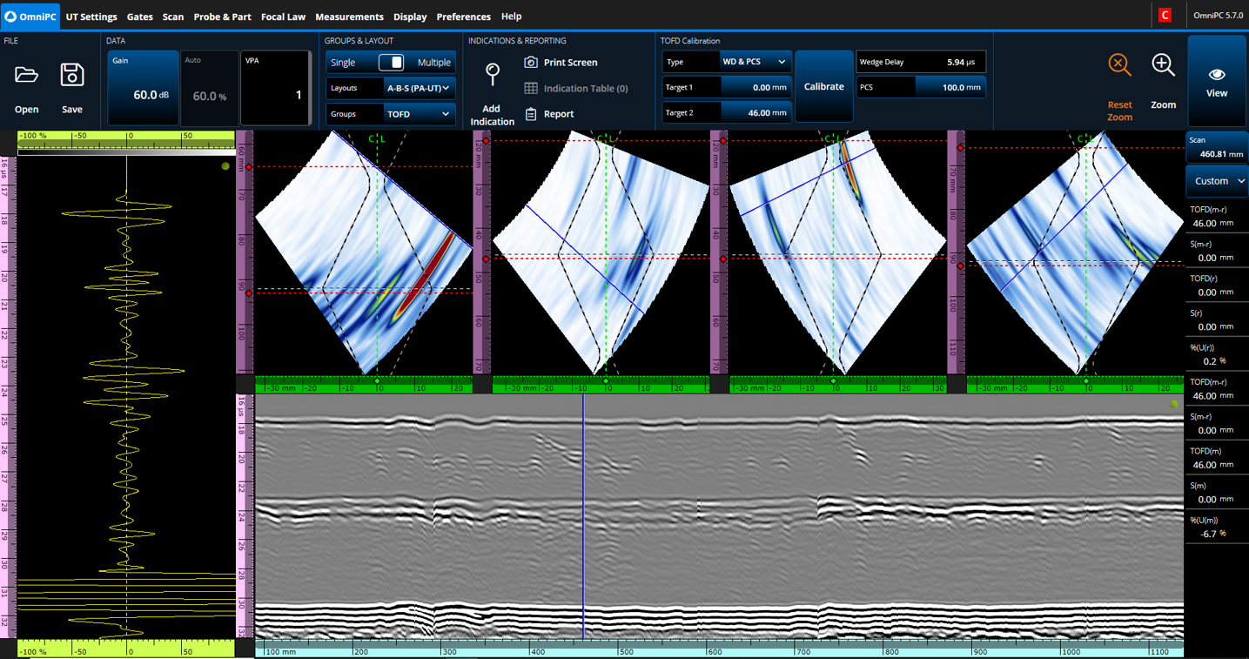This screenshot has height=659, width=1249.
Task: Expand the Layouts dropdown
Action: 418,88
